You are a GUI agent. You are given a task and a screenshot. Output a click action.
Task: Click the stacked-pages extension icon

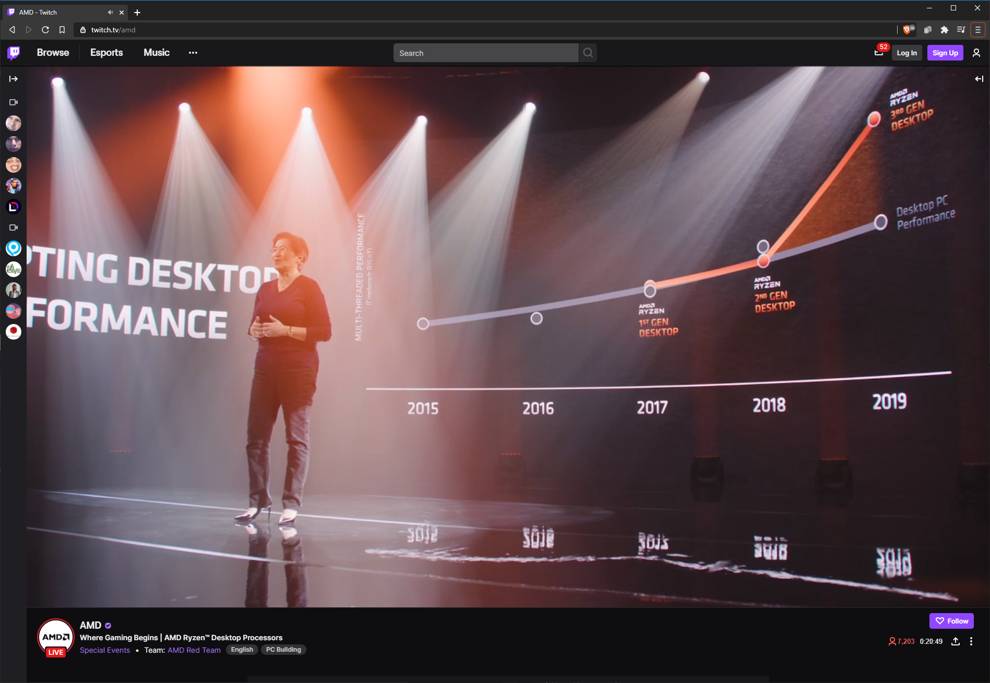click(927, 30)
